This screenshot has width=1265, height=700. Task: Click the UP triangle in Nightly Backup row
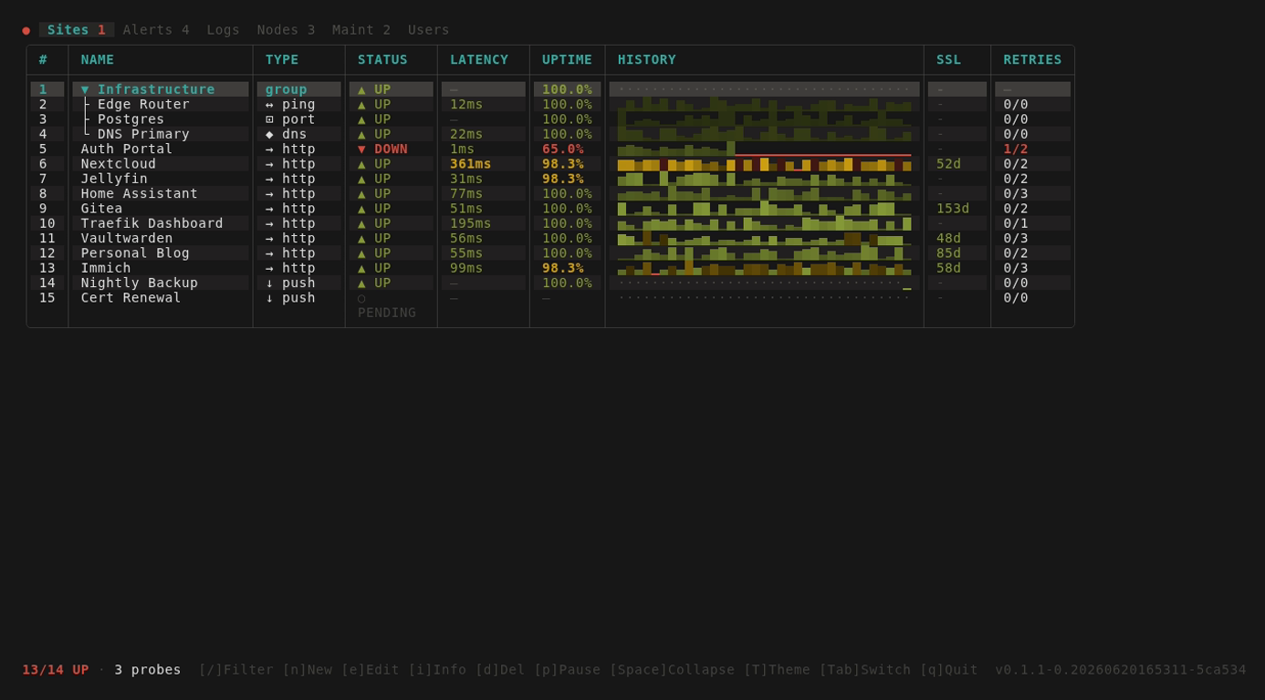click(x=361, y=283)
